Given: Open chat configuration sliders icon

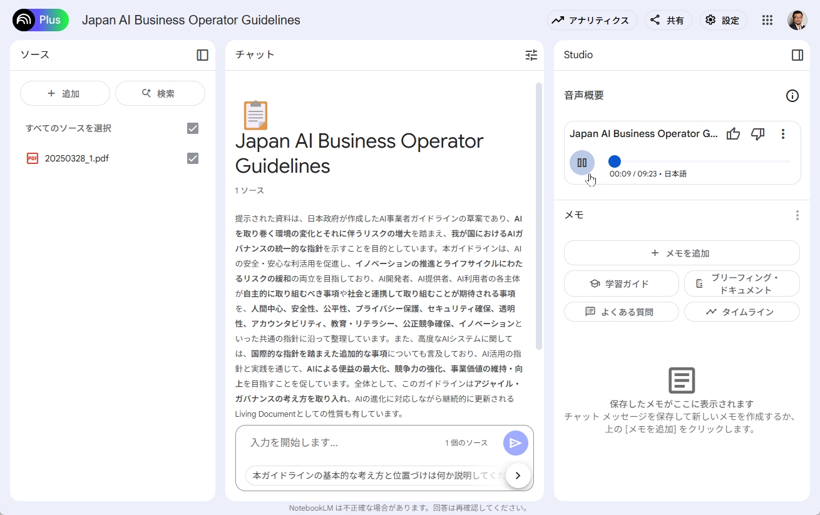Looking at the screenshot, I should coord(531,55).
